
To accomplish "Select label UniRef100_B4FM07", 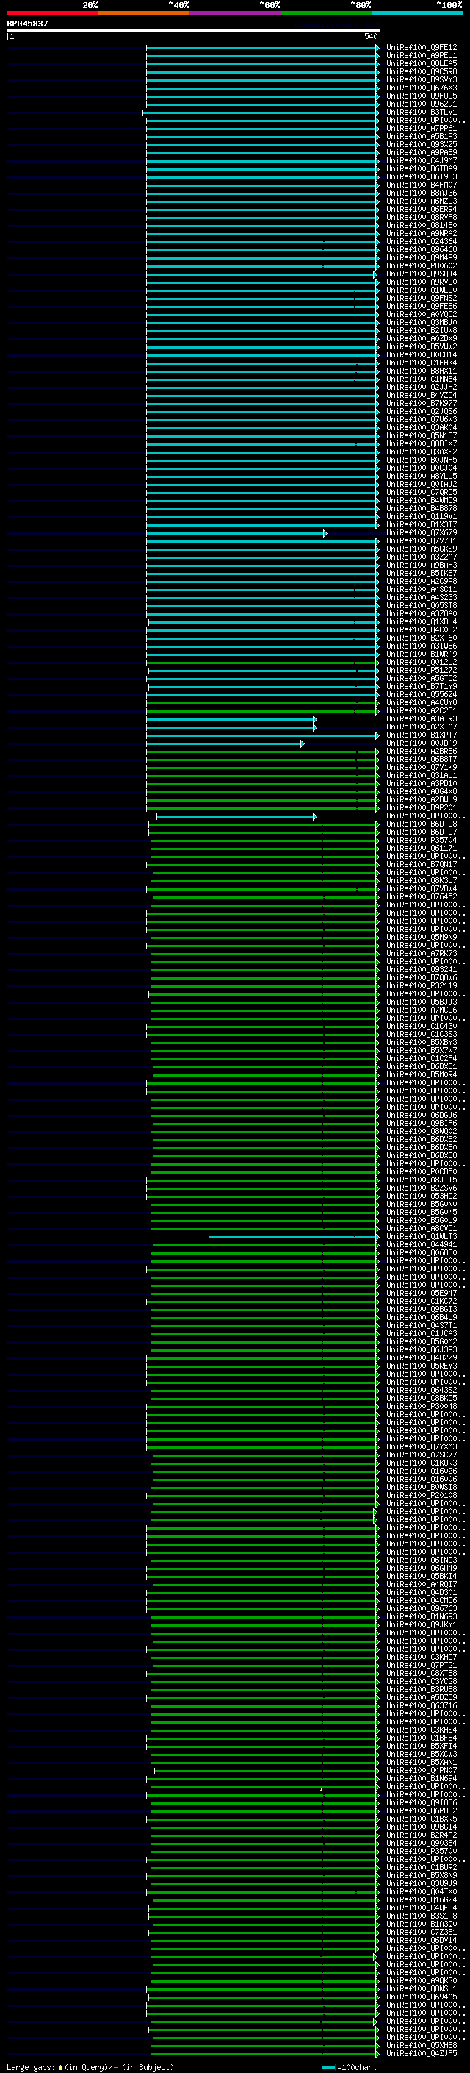I will pos(422,185).
